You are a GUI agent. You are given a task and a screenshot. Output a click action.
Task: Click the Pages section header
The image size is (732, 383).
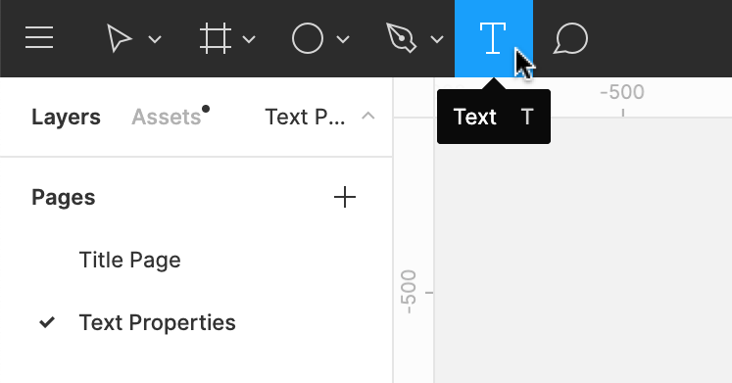64,197
